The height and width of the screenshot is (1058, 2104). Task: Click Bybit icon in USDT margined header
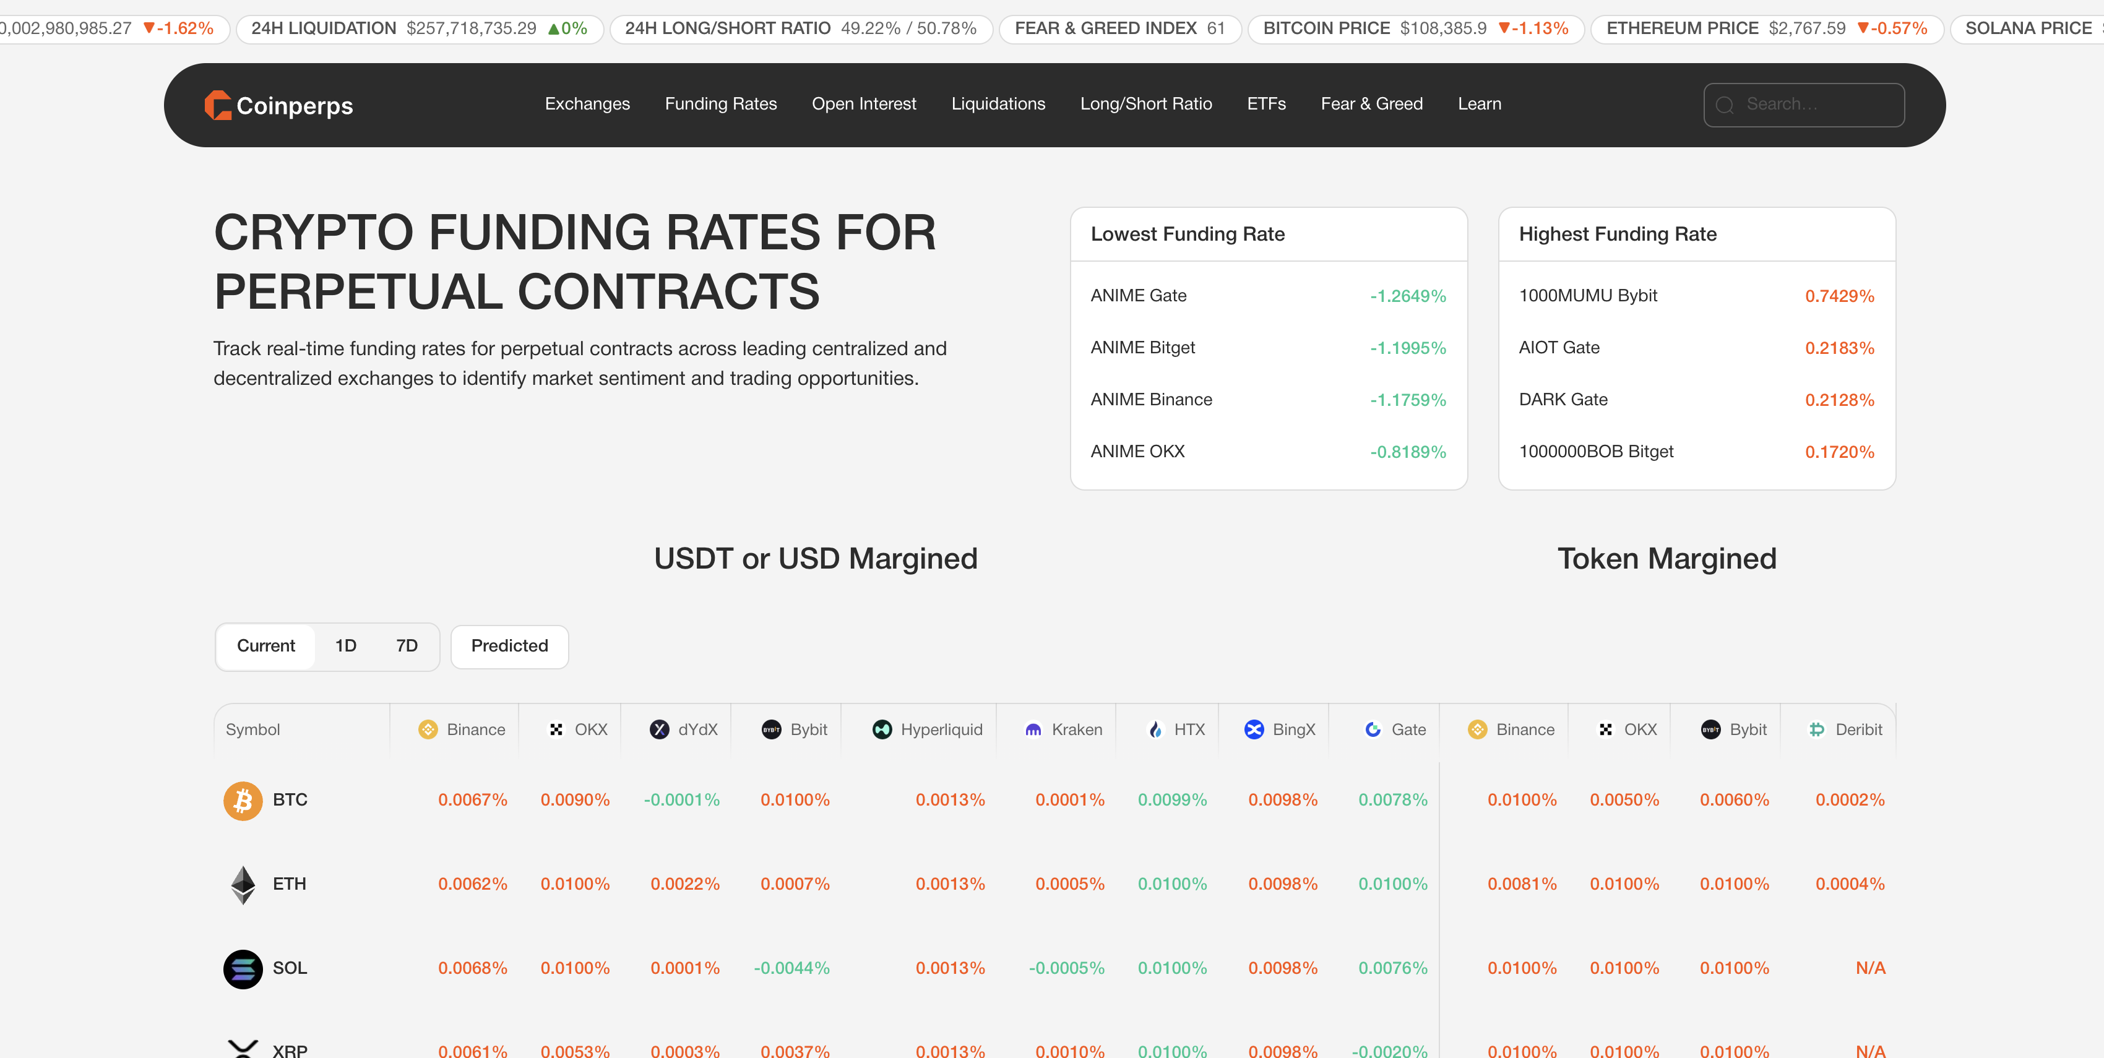point(771,729)
